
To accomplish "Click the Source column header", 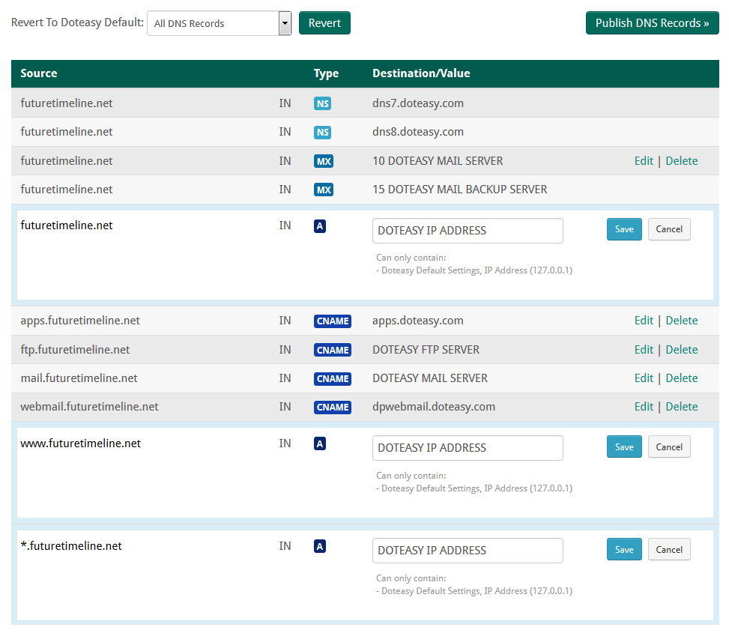I will click(39, 73).
